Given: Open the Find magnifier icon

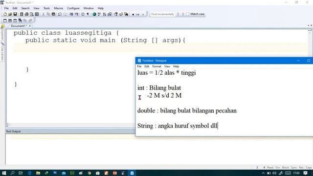Looking at the screenshot, I should [x=116, y=14].
